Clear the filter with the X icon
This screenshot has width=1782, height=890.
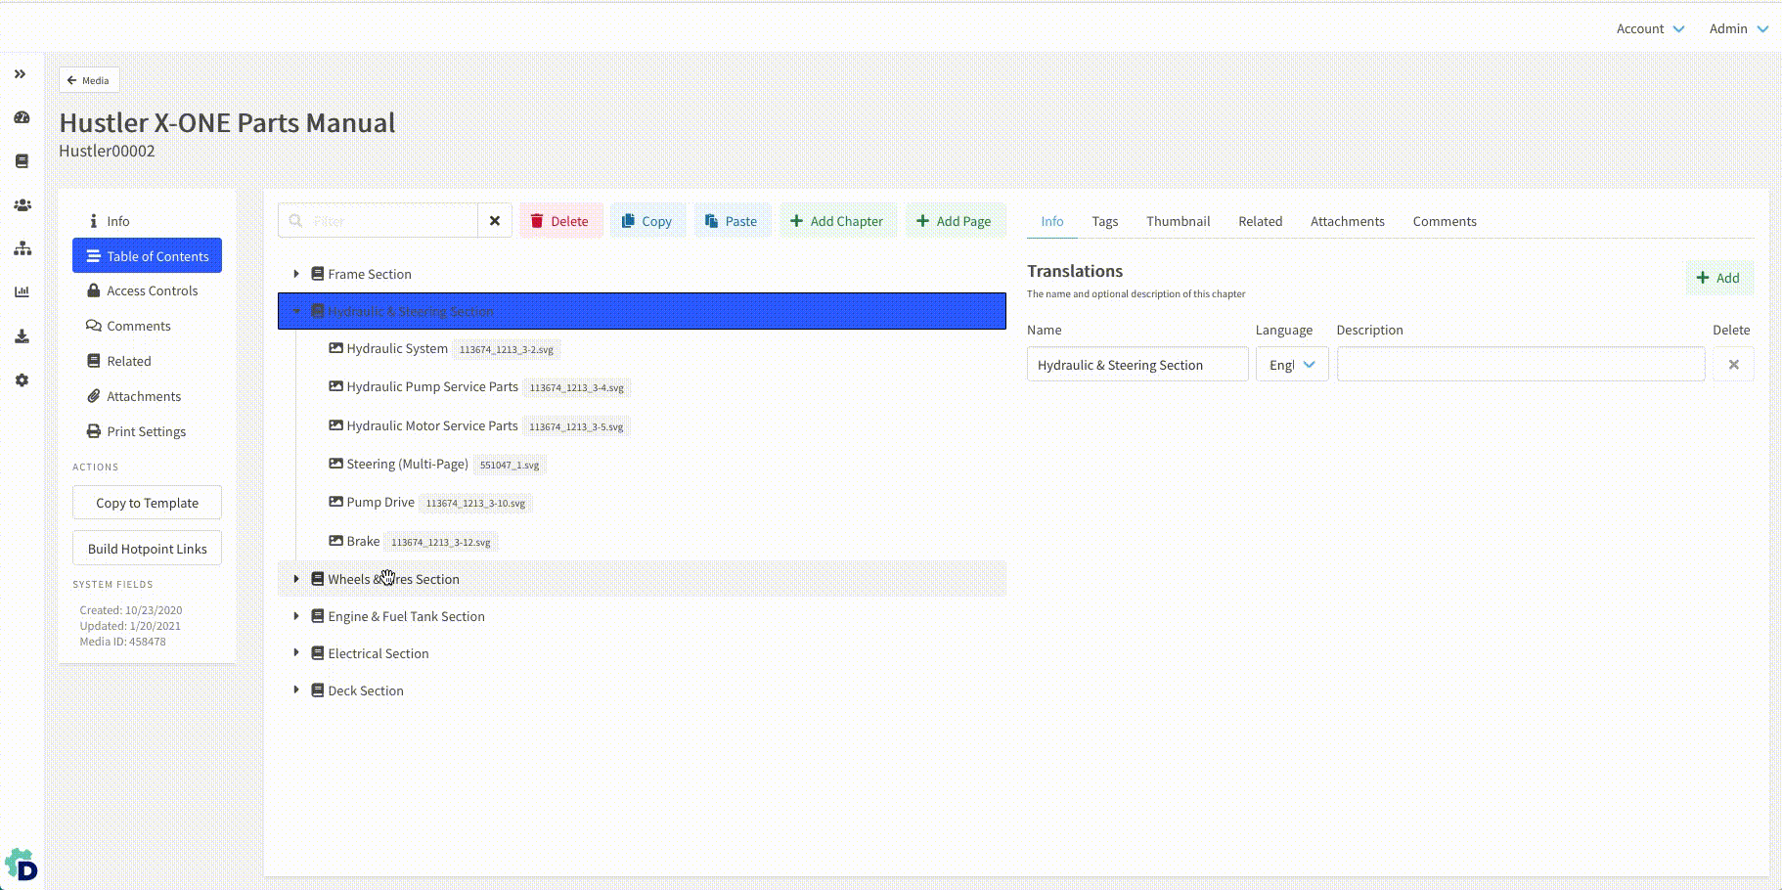pyautogui.click(x=495, y=221)
